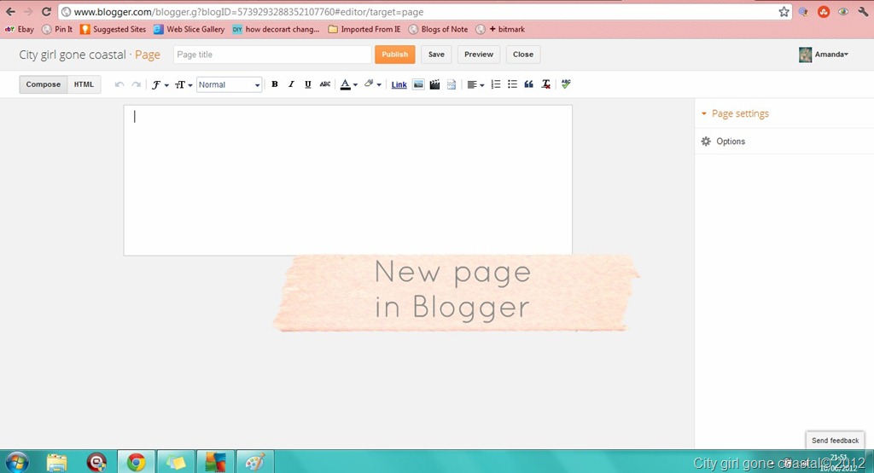874x473 pixels.
Task: Open the text color picker
Action: (x=349, y=84)
